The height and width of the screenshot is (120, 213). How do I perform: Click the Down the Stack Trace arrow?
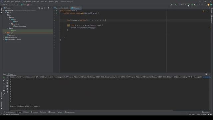click(7, 80)
